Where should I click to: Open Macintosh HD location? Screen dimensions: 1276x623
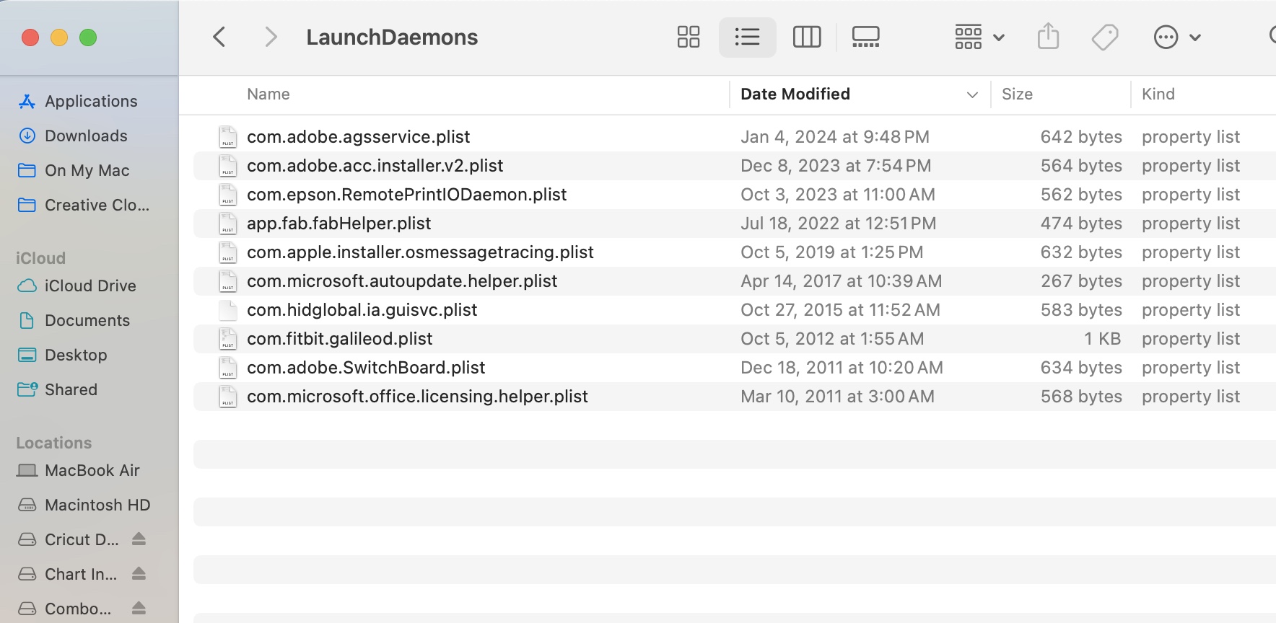point(97,505)
